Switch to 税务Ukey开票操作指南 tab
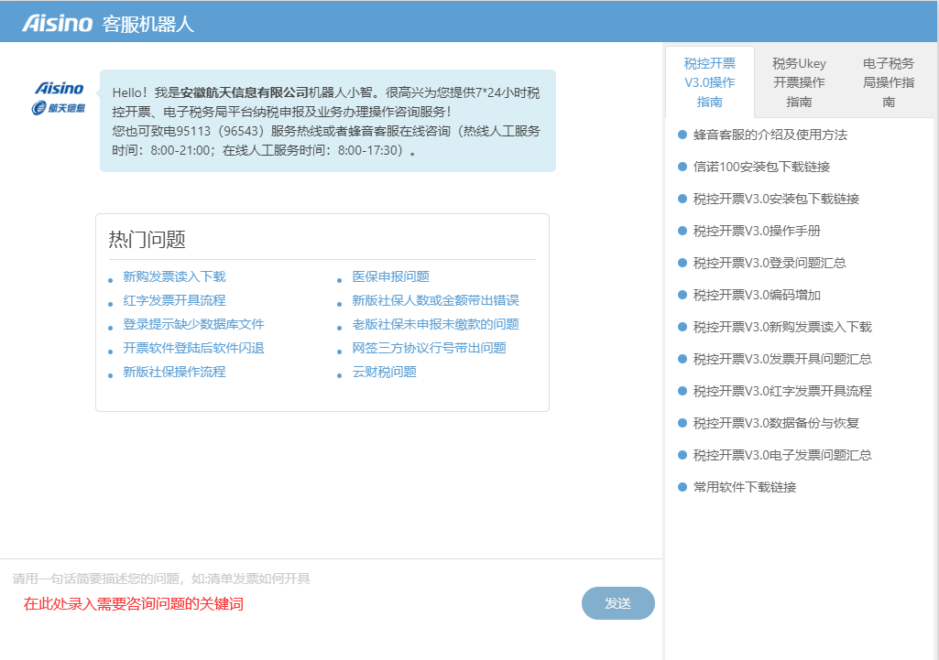Image resolution: width=939 pixels, height=660 pixels. 799,82
